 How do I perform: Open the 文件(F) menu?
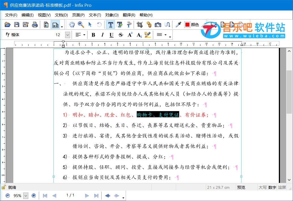tap(11, 15)
